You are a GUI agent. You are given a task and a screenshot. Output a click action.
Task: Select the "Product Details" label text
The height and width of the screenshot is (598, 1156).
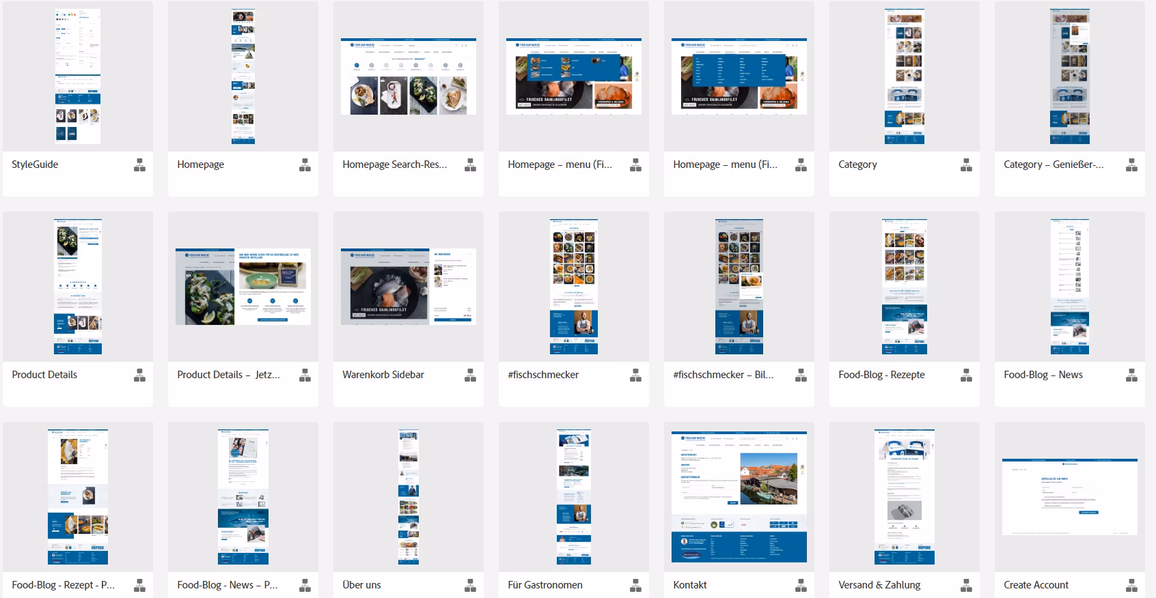pyautogui.click(x=44, y=375)
